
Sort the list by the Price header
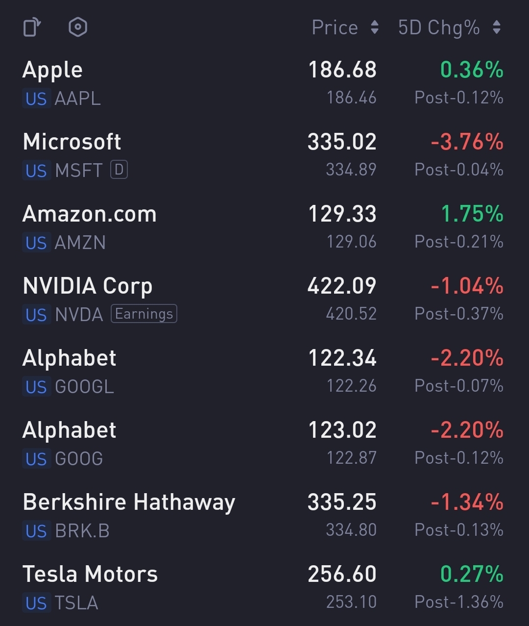pyautogui.click(x=335, y=27)
